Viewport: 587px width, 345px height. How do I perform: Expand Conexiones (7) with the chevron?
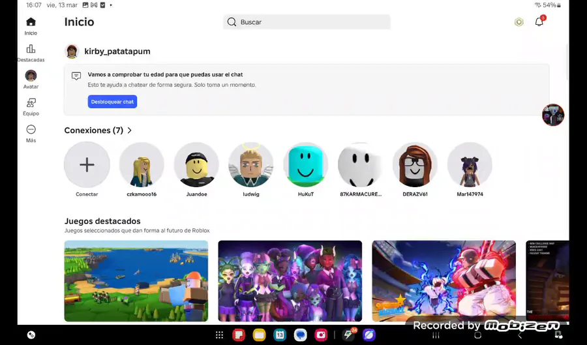pos(130,130)
